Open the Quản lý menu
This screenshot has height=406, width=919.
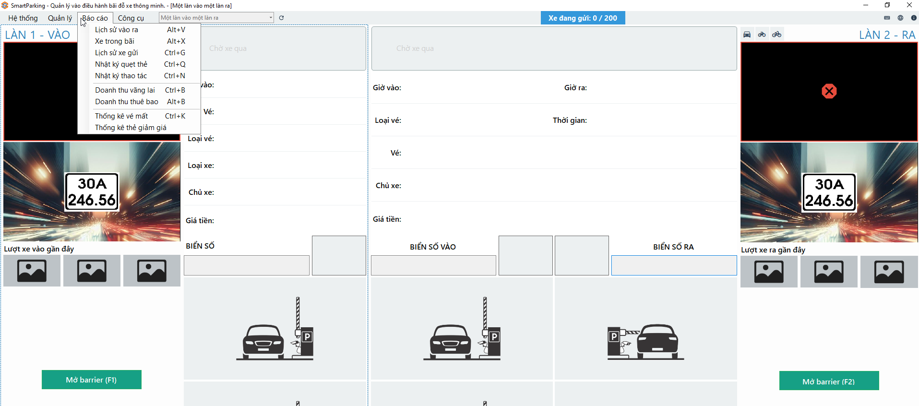click(60, 18)
